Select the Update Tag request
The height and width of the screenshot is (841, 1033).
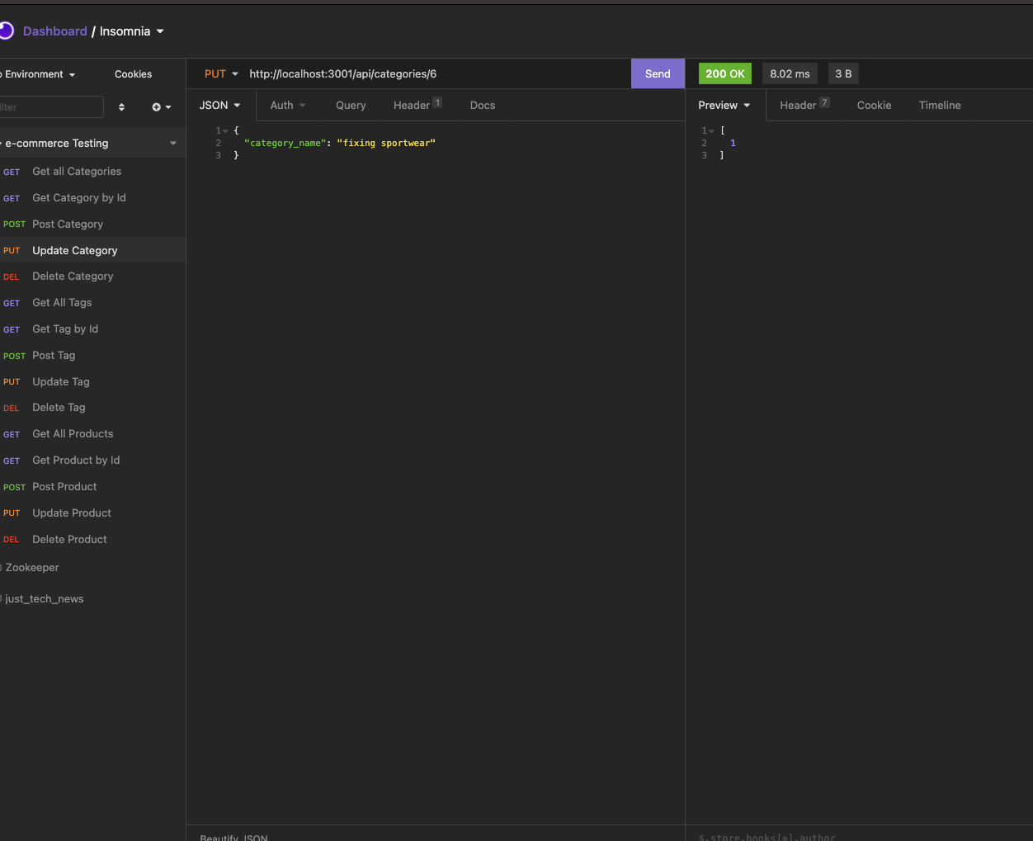pos(92,382)
